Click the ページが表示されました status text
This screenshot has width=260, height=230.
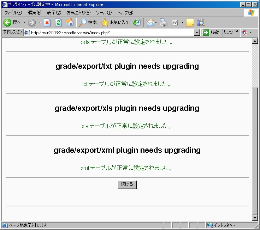(x=28, y=225)
